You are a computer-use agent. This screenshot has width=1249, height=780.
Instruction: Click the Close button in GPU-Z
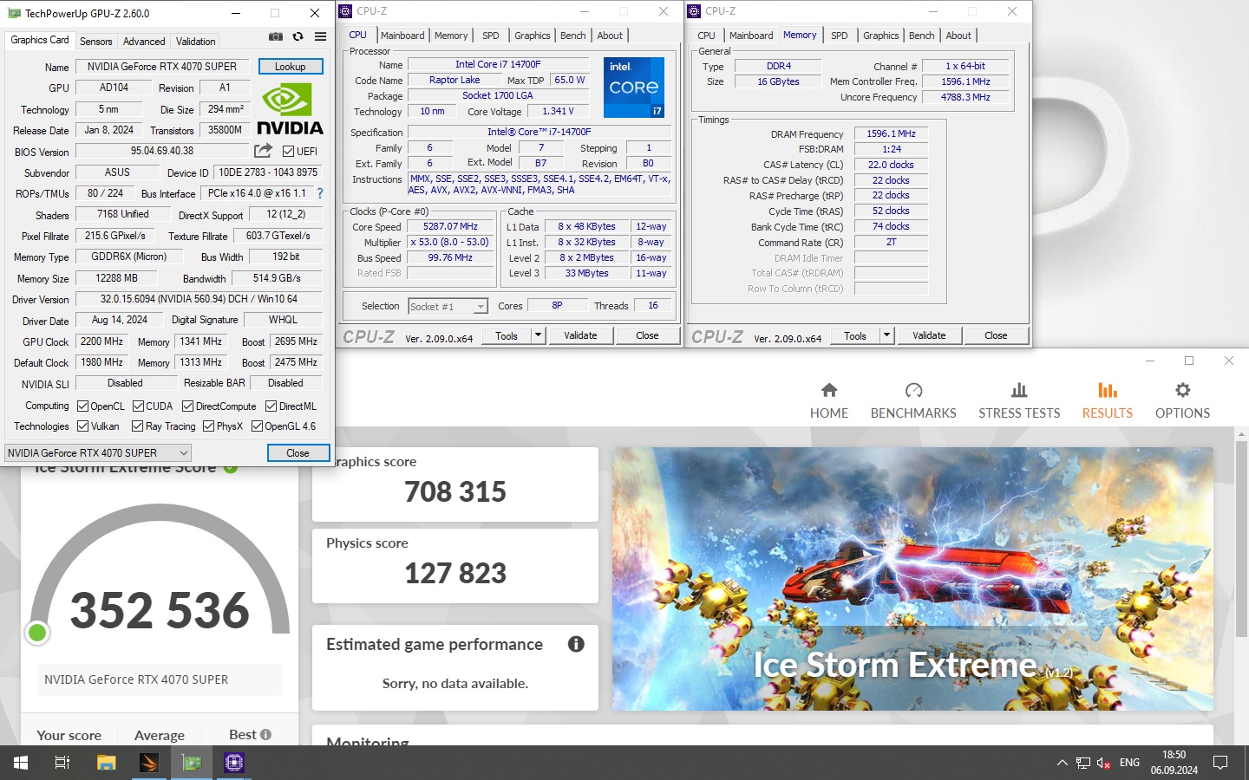pyautogui.click(x=298, y=452)
